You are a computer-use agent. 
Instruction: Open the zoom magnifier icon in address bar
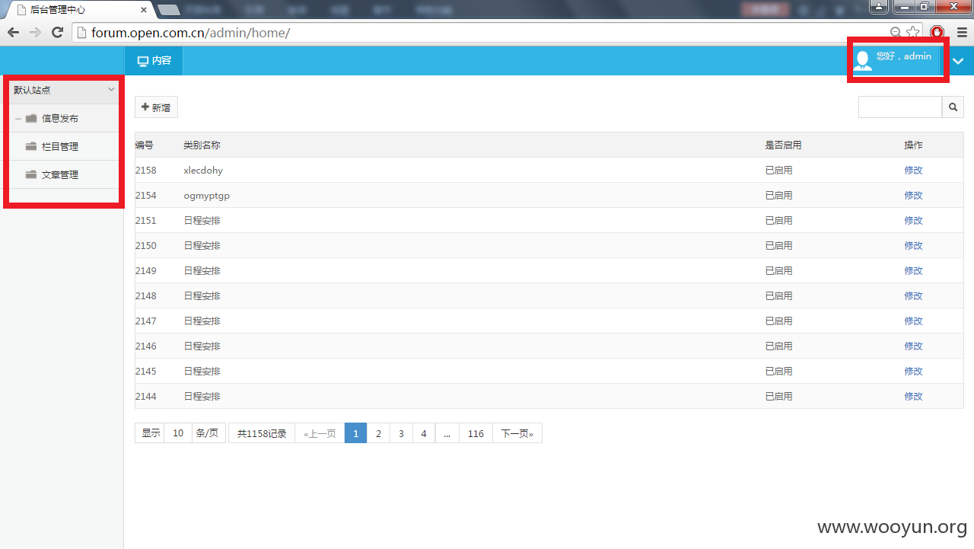(896, 32)
